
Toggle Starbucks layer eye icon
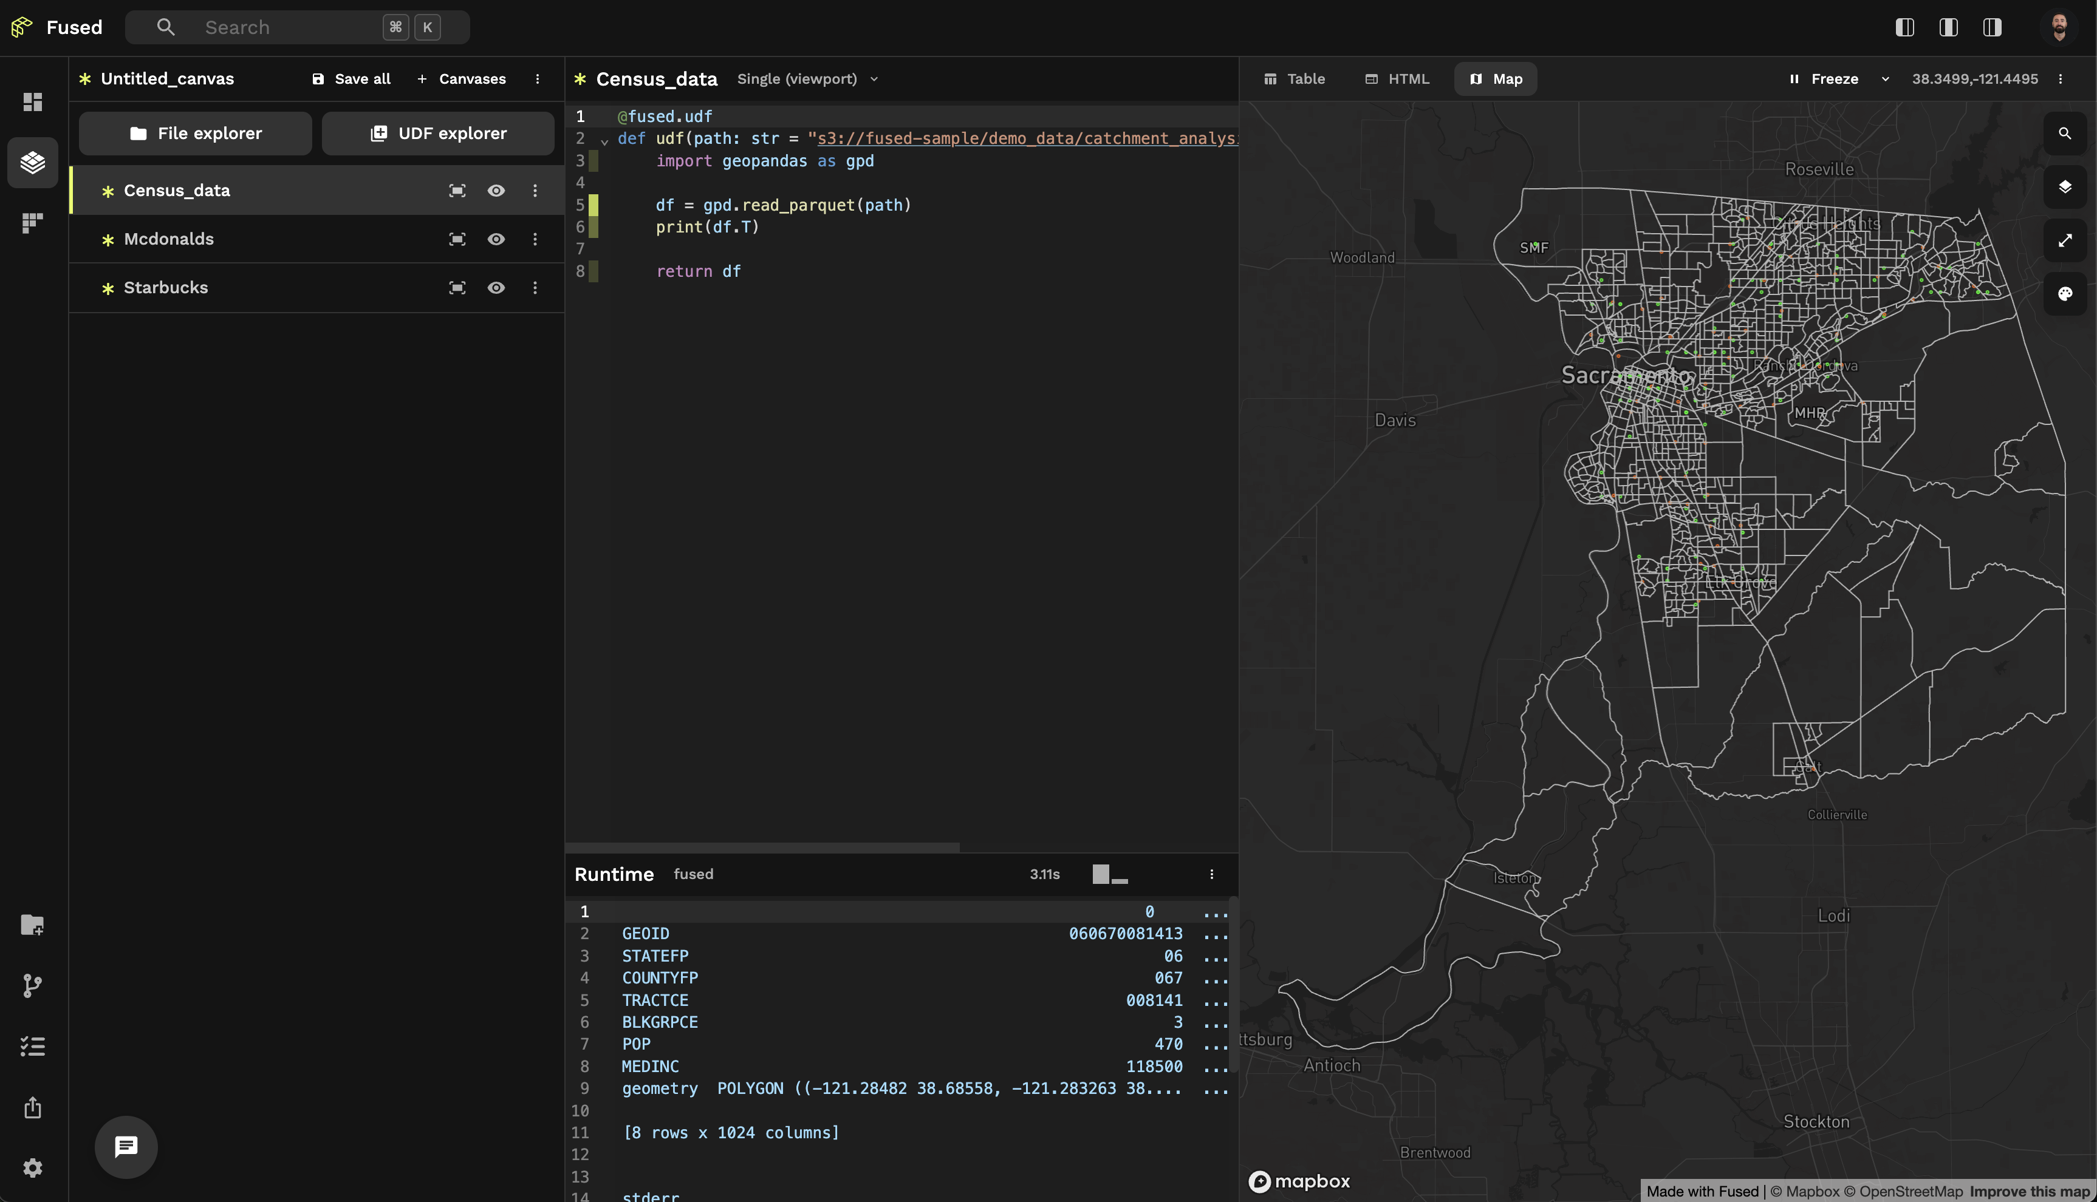(x=496, y=288)
